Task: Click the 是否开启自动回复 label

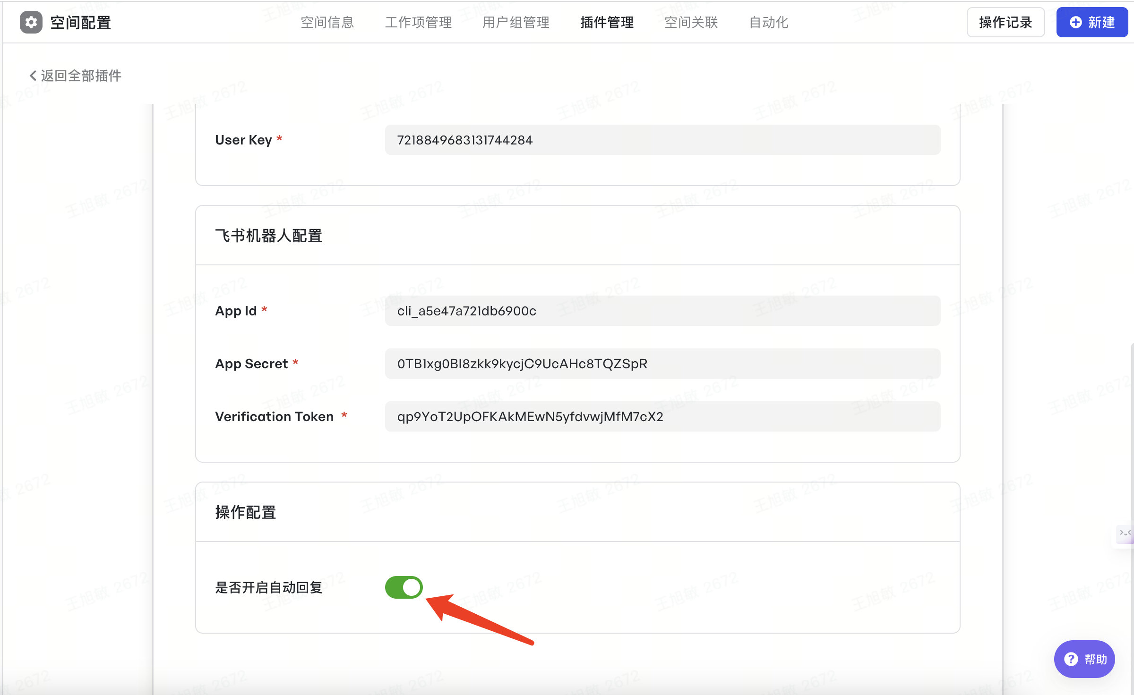Action: click(x=268, y=587)
